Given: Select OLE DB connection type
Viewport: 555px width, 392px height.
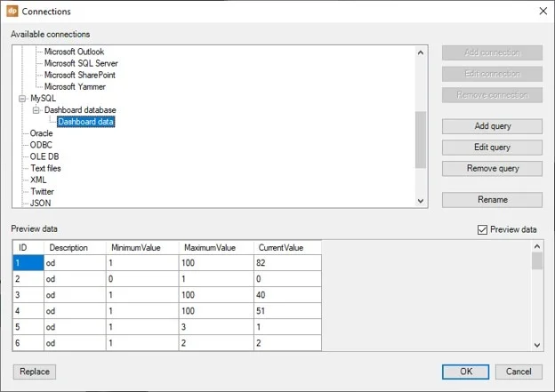Looking at the screenshot, I should 44,156.
